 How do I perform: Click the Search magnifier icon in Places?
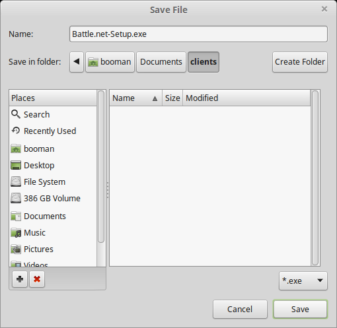coord(16,114)
